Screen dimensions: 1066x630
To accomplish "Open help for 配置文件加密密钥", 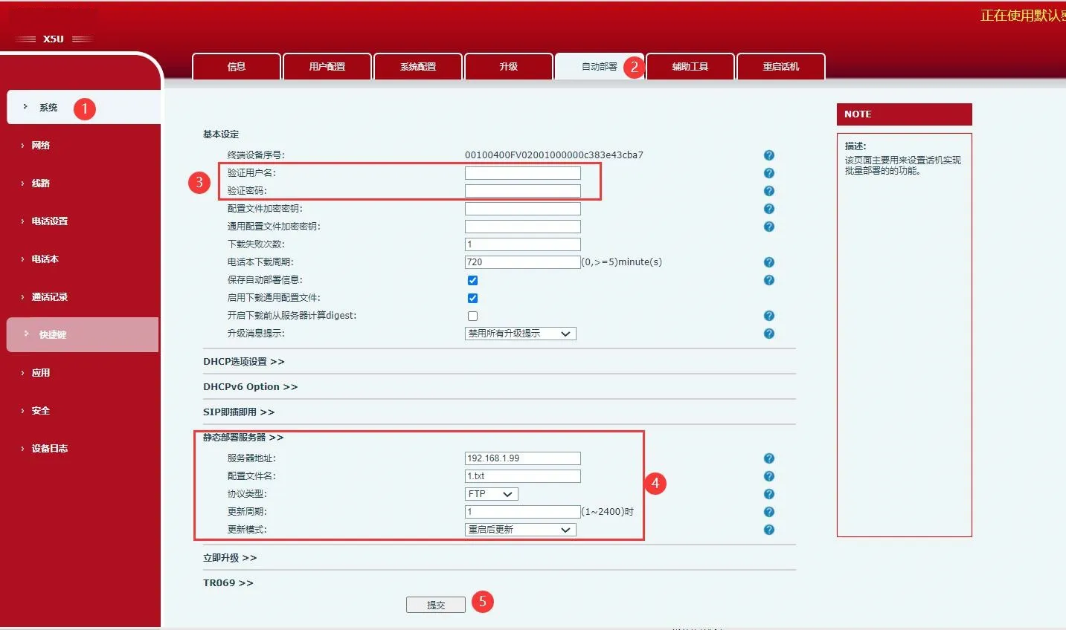I will point(769,208).
